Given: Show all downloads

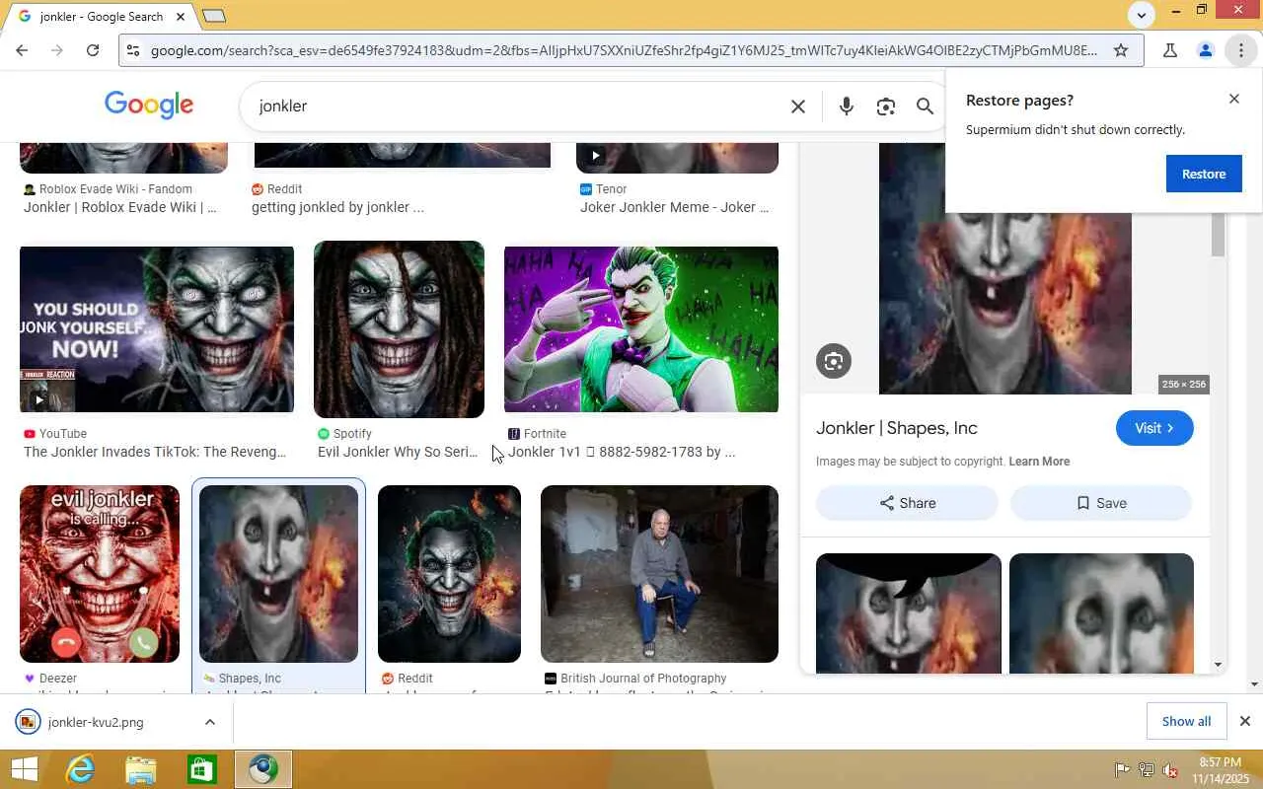Looking at the screenshot, I should [x=1186, y=721].
